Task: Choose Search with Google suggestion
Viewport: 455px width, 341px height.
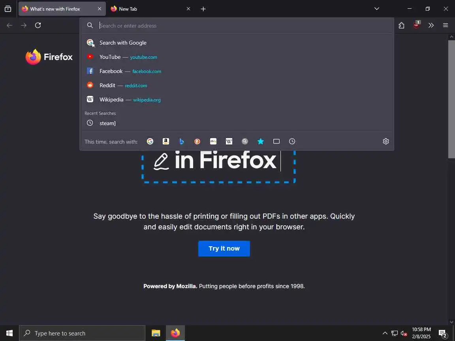Action: click(x=237, y=43)
